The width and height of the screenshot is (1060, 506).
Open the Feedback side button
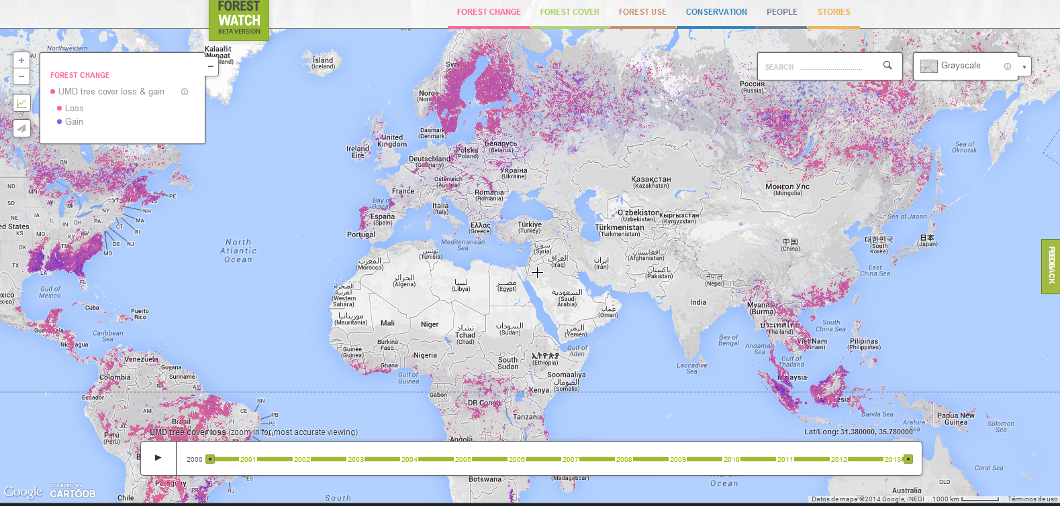(1051, 266)
